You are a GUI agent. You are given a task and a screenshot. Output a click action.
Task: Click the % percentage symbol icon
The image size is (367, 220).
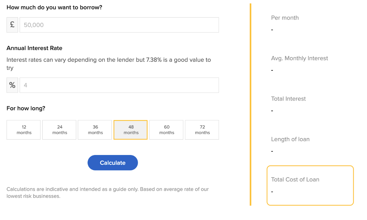(x=12, y=85)
